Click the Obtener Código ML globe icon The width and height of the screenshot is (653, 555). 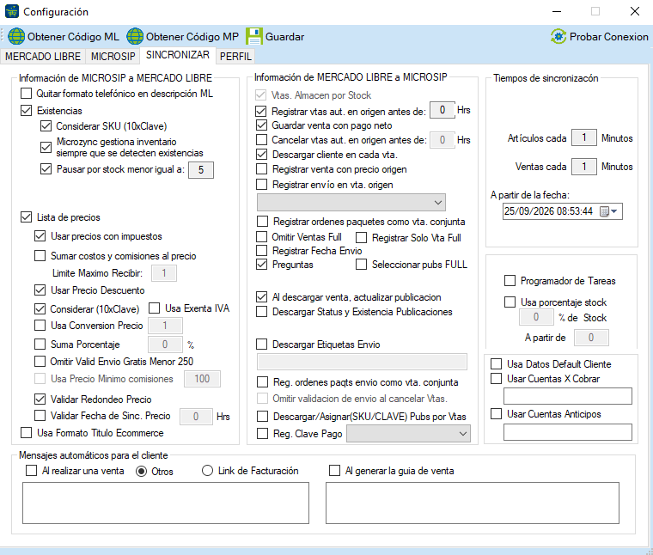pyautogui.click(x=16, y=36)
